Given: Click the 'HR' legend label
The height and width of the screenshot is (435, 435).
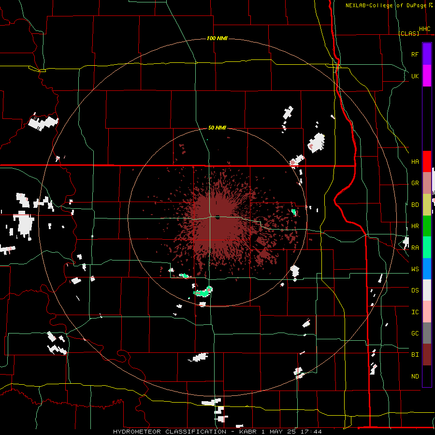Looking at the screenshot, I should [x=415, y=226].
